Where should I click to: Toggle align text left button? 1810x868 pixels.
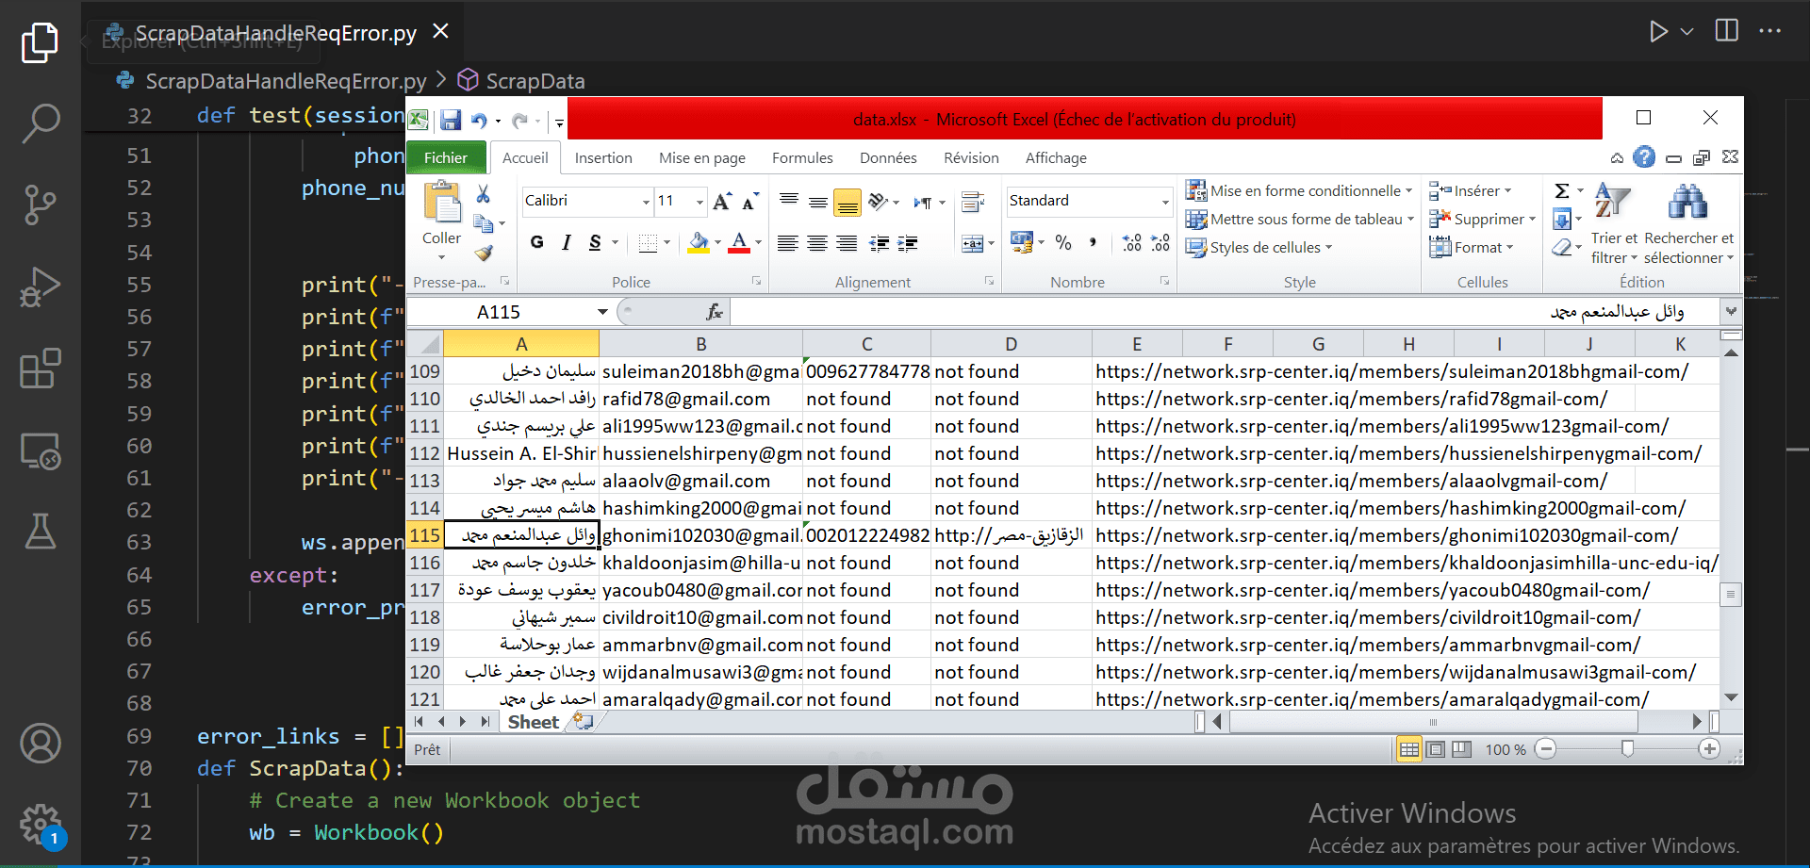coord(788,244)
